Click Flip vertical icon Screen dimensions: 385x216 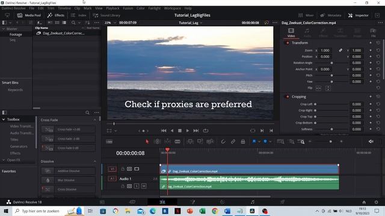click(x=328, y=88)
